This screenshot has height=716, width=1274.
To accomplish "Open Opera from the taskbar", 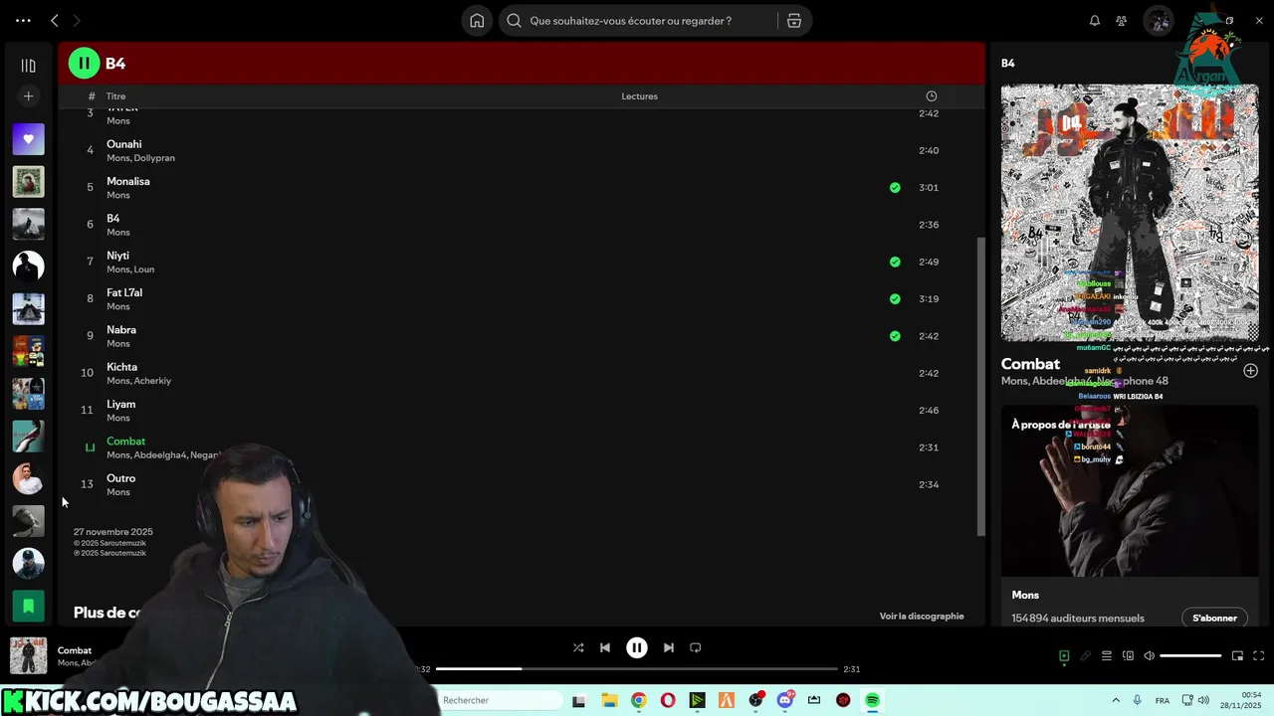I will [x=668, y=700].
